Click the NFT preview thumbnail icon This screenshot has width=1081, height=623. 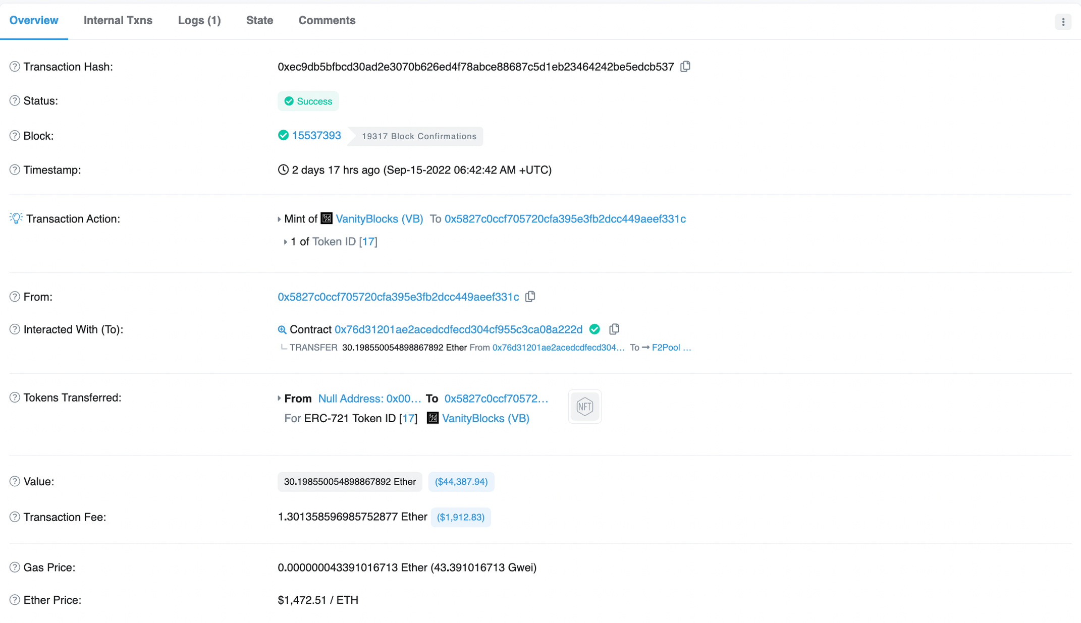pyautogui.click(x=584, y=407)
